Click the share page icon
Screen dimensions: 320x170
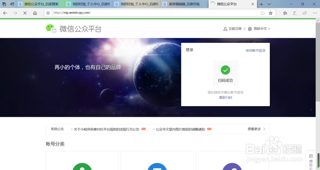305,13
